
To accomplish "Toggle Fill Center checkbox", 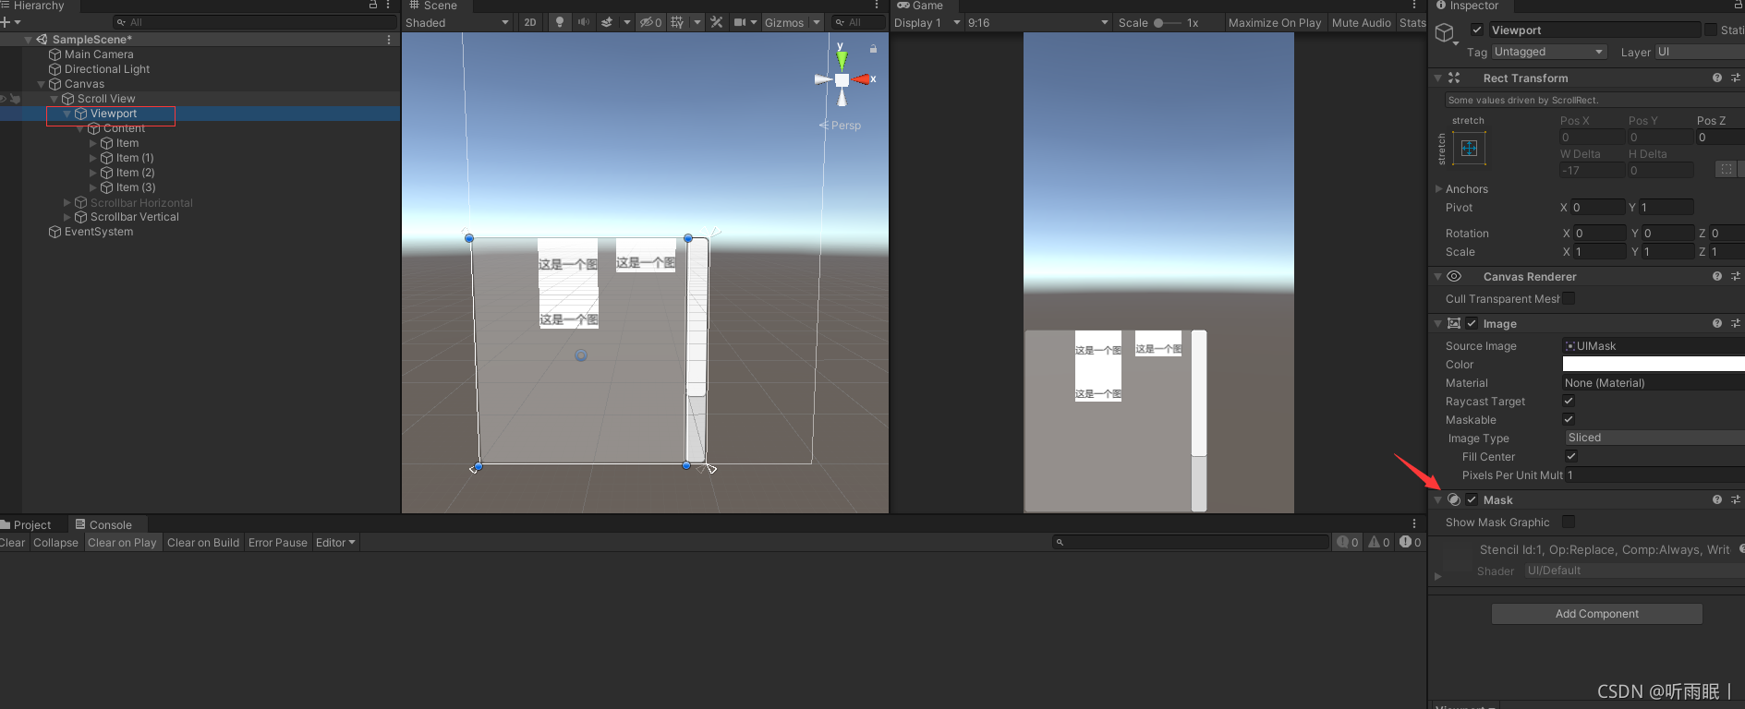I will (x=1571, y=456).
